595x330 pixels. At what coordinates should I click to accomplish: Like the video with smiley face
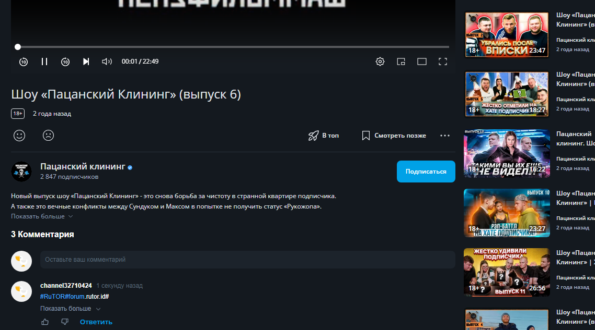click(19, 136)
